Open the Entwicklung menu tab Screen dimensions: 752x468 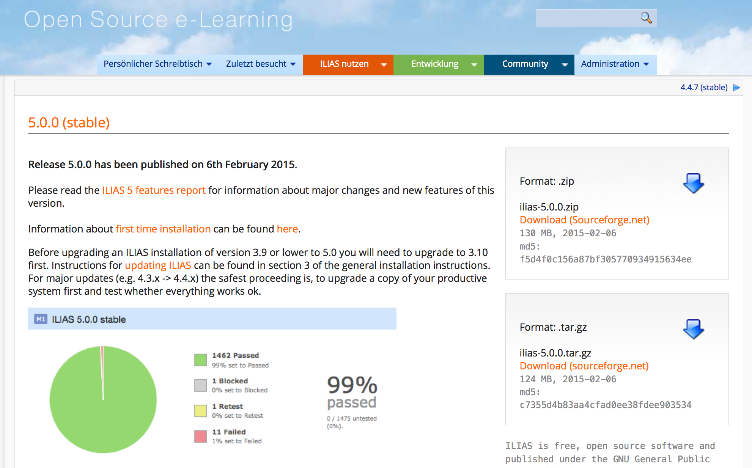435,64
